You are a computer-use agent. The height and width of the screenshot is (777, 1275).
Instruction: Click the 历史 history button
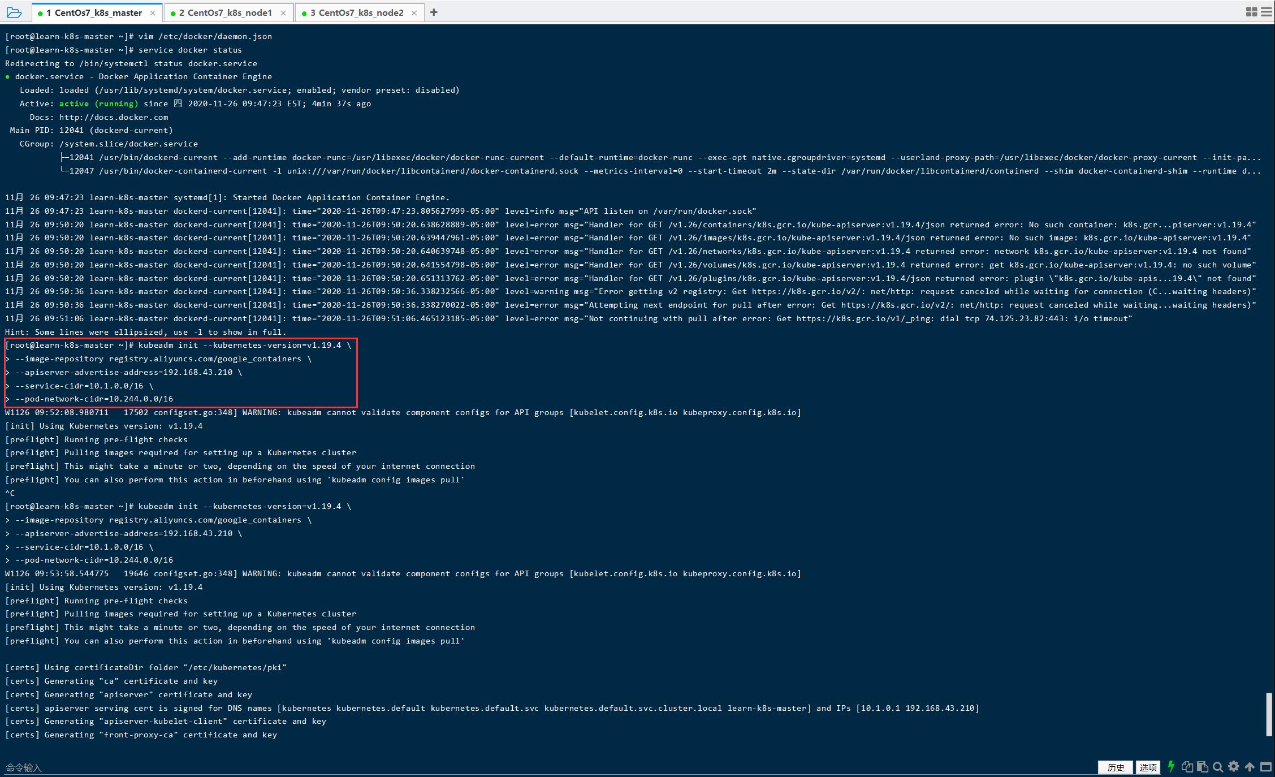[x=1115, y=767]
